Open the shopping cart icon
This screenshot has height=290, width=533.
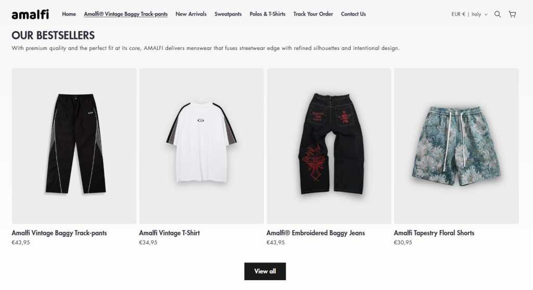click(x=512, y=14)
